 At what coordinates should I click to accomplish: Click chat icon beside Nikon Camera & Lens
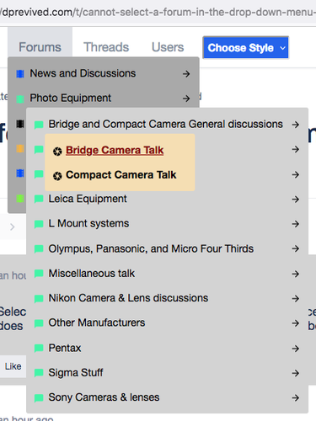pyautogui.click(x=39, y=299)
